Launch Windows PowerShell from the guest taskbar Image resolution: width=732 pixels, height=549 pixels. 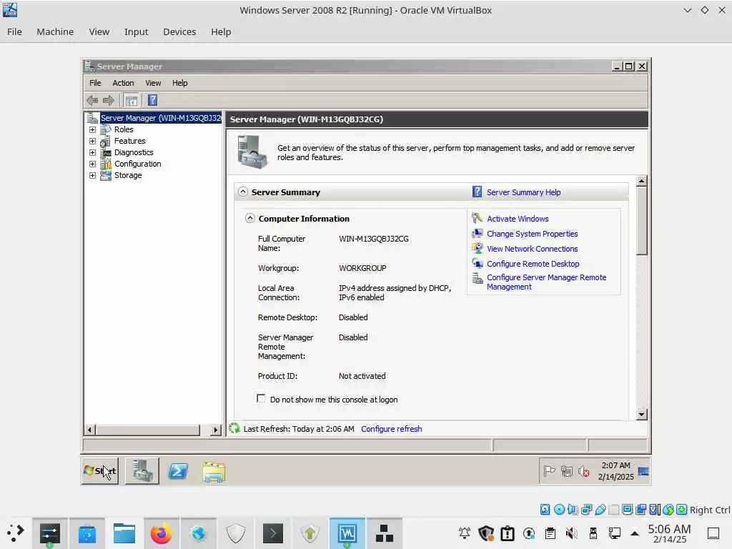click(178, 472)
